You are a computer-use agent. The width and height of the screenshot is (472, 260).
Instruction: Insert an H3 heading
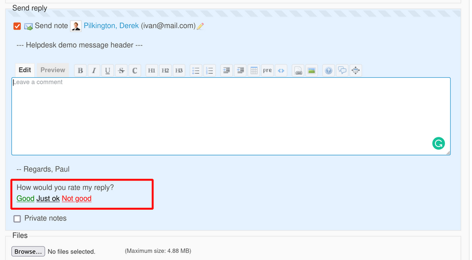coord(179,71)
